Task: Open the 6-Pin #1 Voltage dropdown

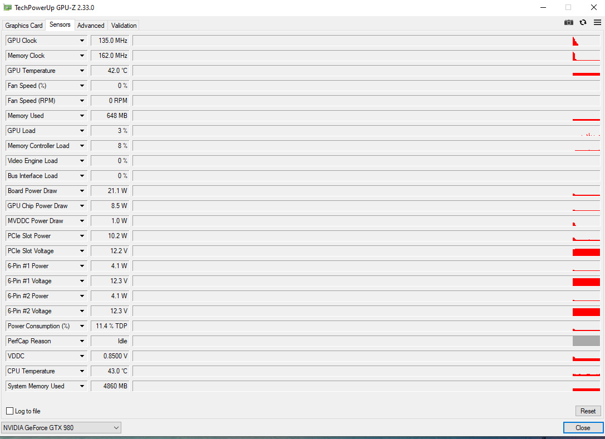Action: pos(82,281)
